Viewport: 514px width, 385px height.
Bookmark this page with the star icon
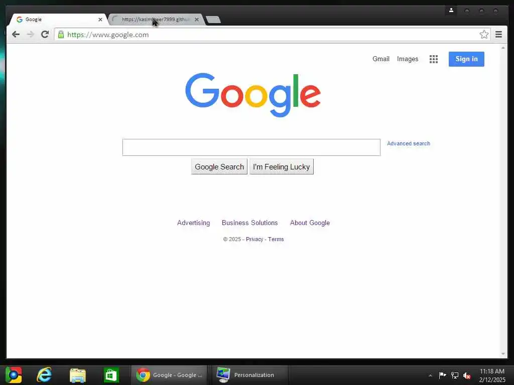pyautogui.click(x=484, y=35)
